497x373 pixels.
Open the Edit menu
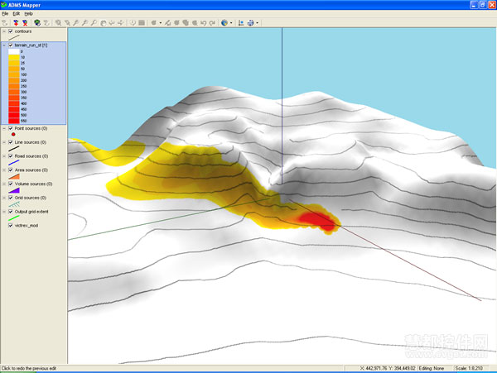[x=17, y=13]
